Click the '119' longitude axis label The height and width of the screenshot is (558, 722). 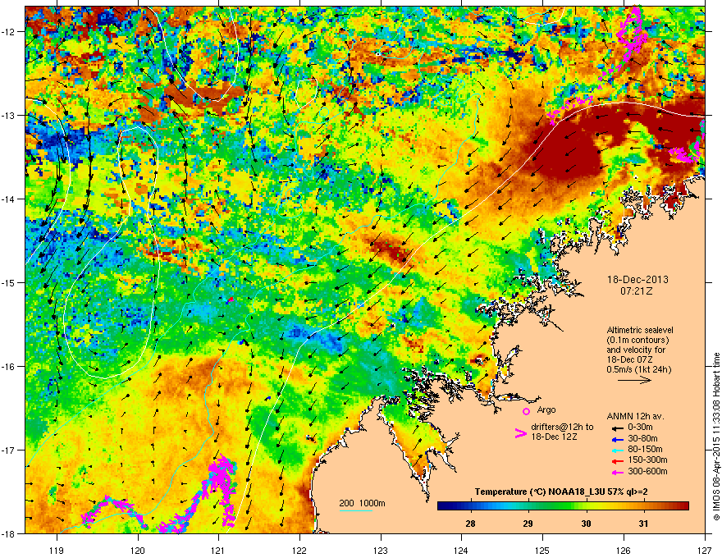tap(57, 550)
